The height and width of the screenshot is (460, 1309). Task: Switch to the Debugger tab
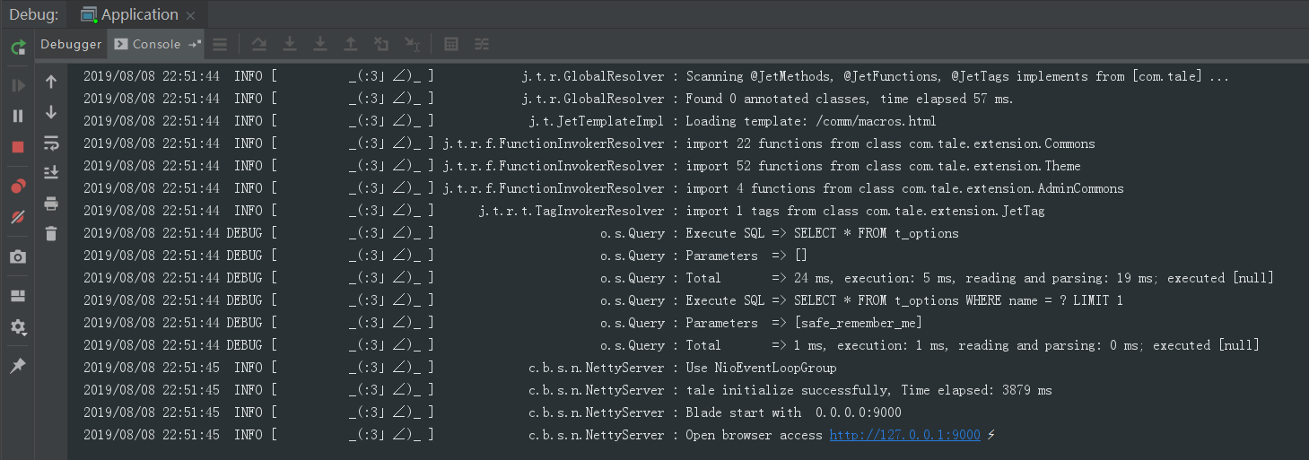[71, 44]
